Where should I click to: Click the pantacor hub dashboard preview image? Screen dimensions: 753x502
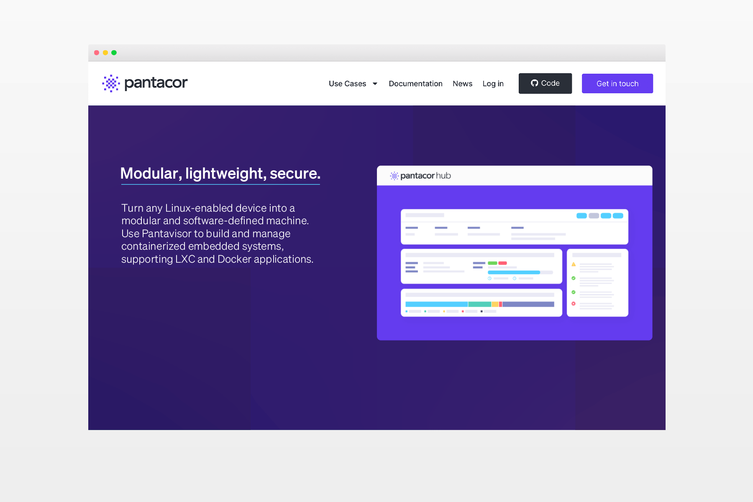coord(515,253)
